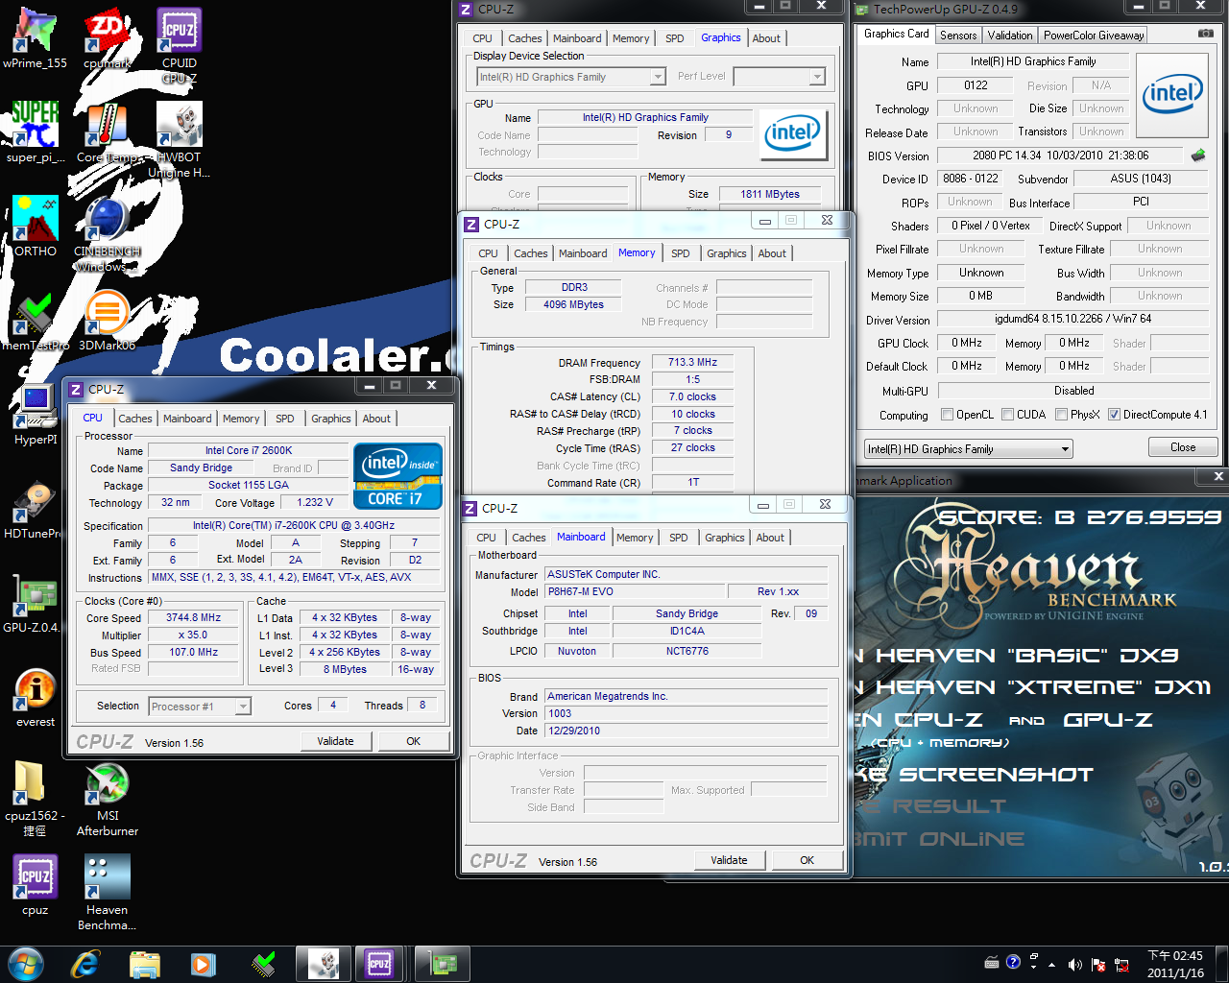Enable the CUDA checkbox in GPU-Z
1229x983 pixels.
pos(1008,415)
